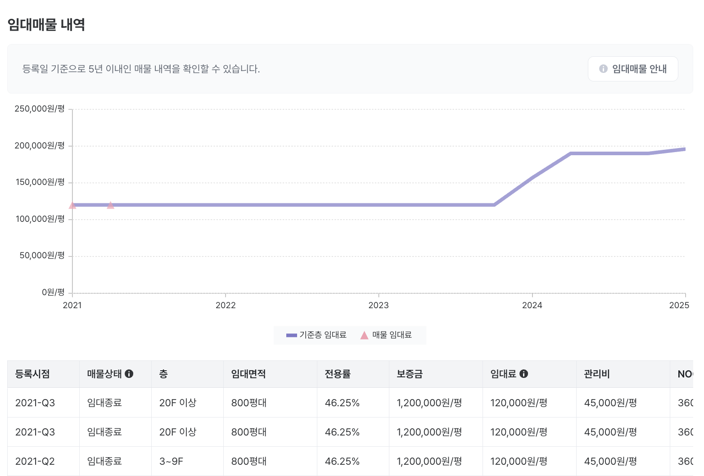Click the info icon beside 임대료 header
Screen dimensions: 704x476
tap(523, 374)
